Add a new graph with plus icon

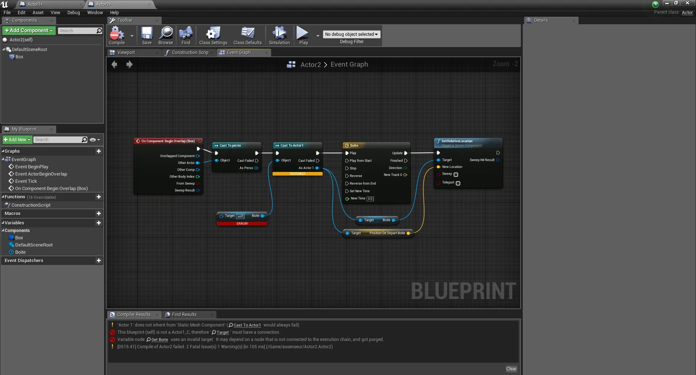tap(99, 151)
